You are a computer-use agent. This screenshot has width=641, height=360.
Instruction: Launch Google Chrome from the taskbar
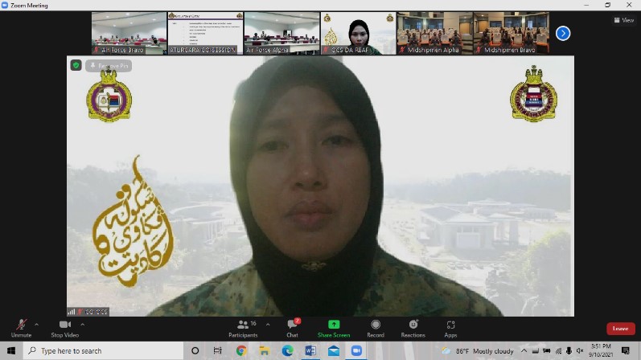(241, 350)
